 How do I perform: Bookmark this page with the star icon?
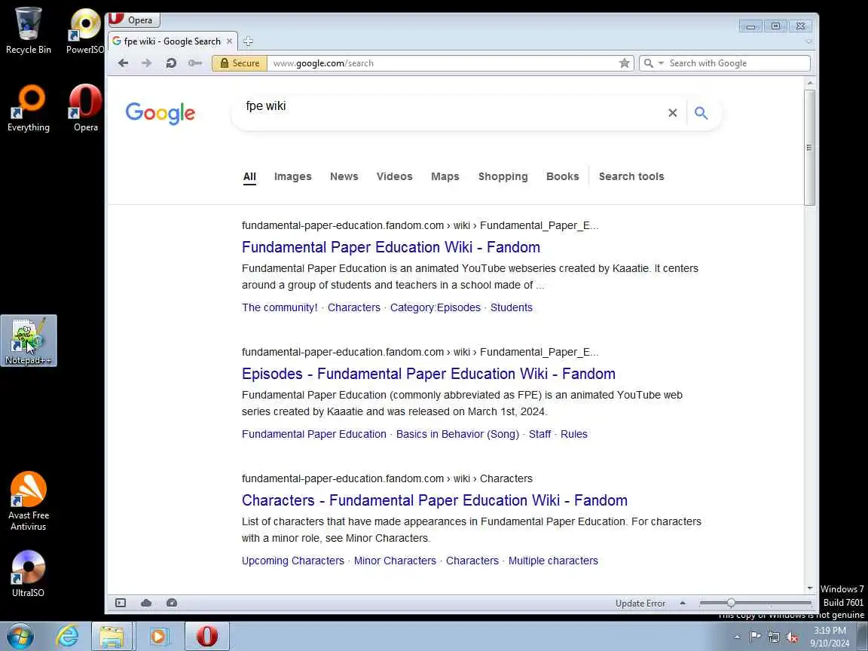point(625,63)
